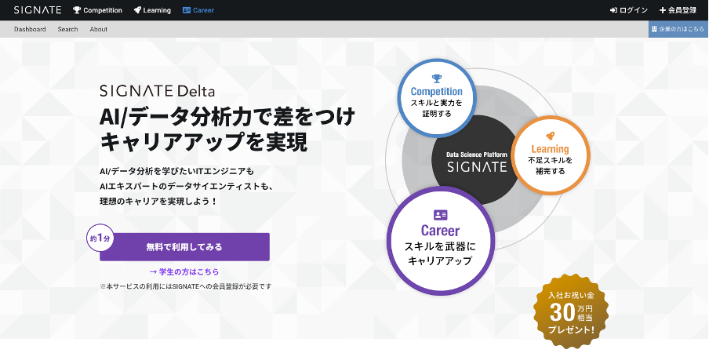This screenshot has width=709, height=353.
Task: Click the rocket icon beside Learning
Action: (138, 10)
